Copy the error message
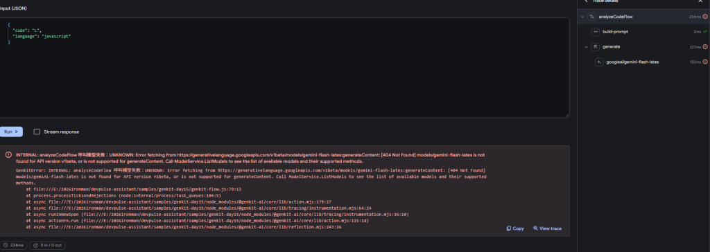 [515, 228]
